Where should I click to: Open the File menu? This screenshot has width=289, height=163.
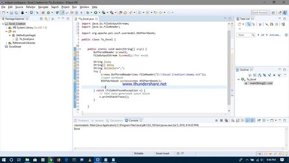coord(3,7)
